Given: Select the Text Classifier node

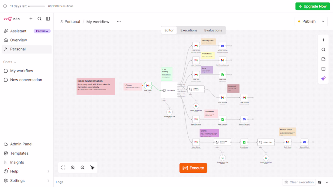Looking at the screenshot, I should [170, 90].
